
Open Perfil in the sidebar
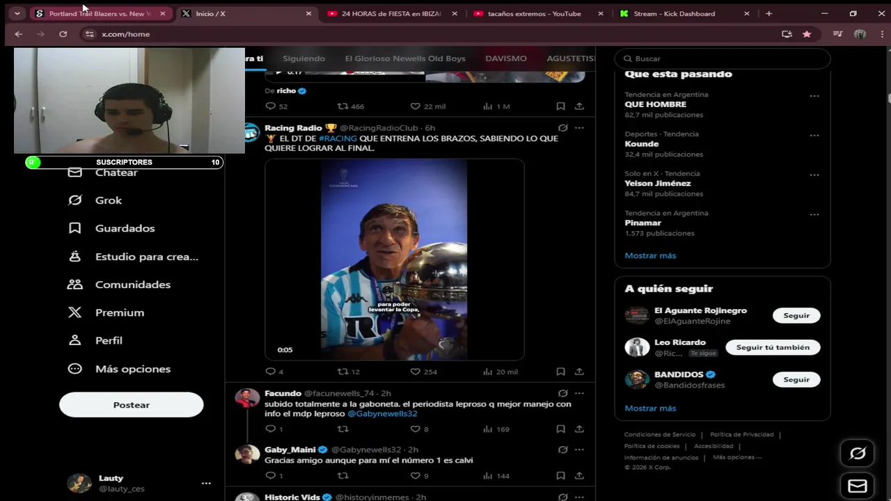95,340
